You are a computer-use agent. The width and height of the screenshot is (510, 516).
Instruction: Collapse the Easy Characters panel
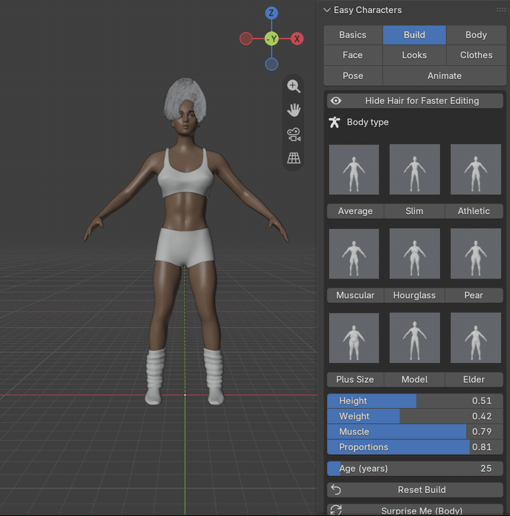327,10
